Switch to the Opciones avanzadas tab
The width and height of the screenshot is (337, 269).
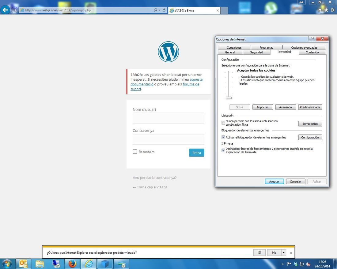point(304,47)
